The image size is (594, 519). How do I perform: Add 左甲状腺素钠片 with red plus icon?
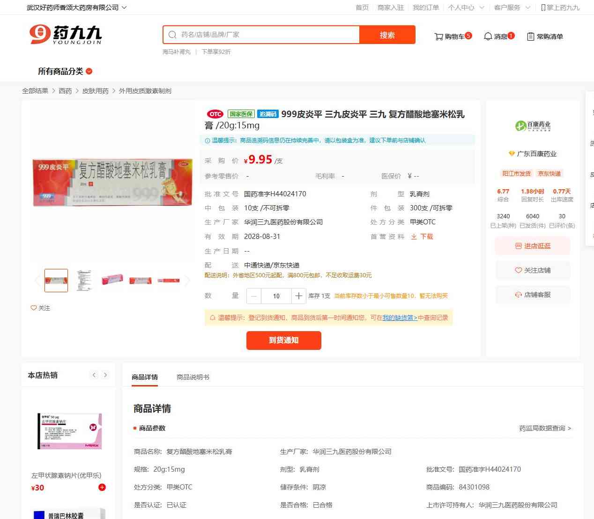tap(102, 487)
